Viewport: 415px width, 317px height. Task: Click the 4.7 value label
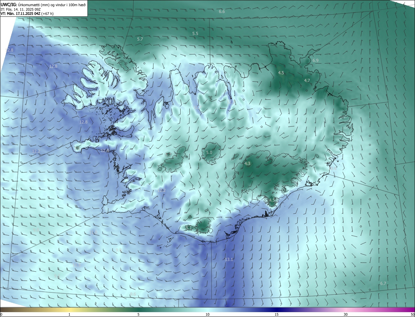(307, 80)
